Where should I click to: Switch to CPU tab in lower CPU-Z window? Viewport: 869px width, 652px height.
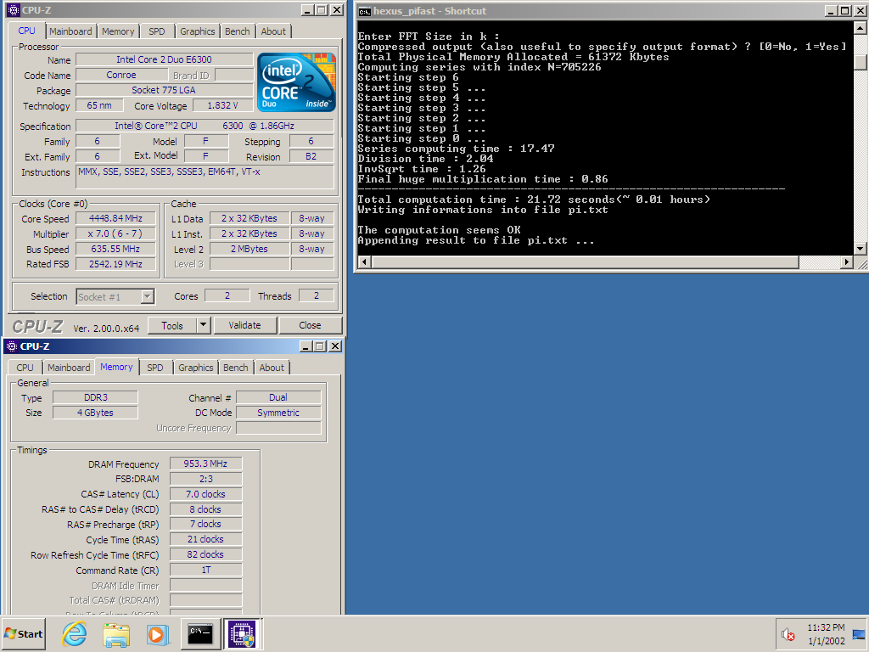[x=25, y=368]
